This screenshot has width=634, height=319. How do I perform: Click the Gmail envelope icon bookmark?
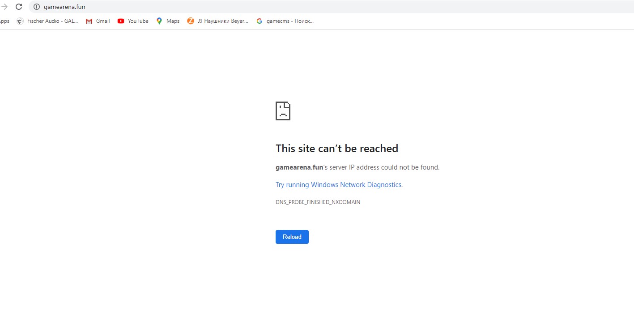click(89, 21)
